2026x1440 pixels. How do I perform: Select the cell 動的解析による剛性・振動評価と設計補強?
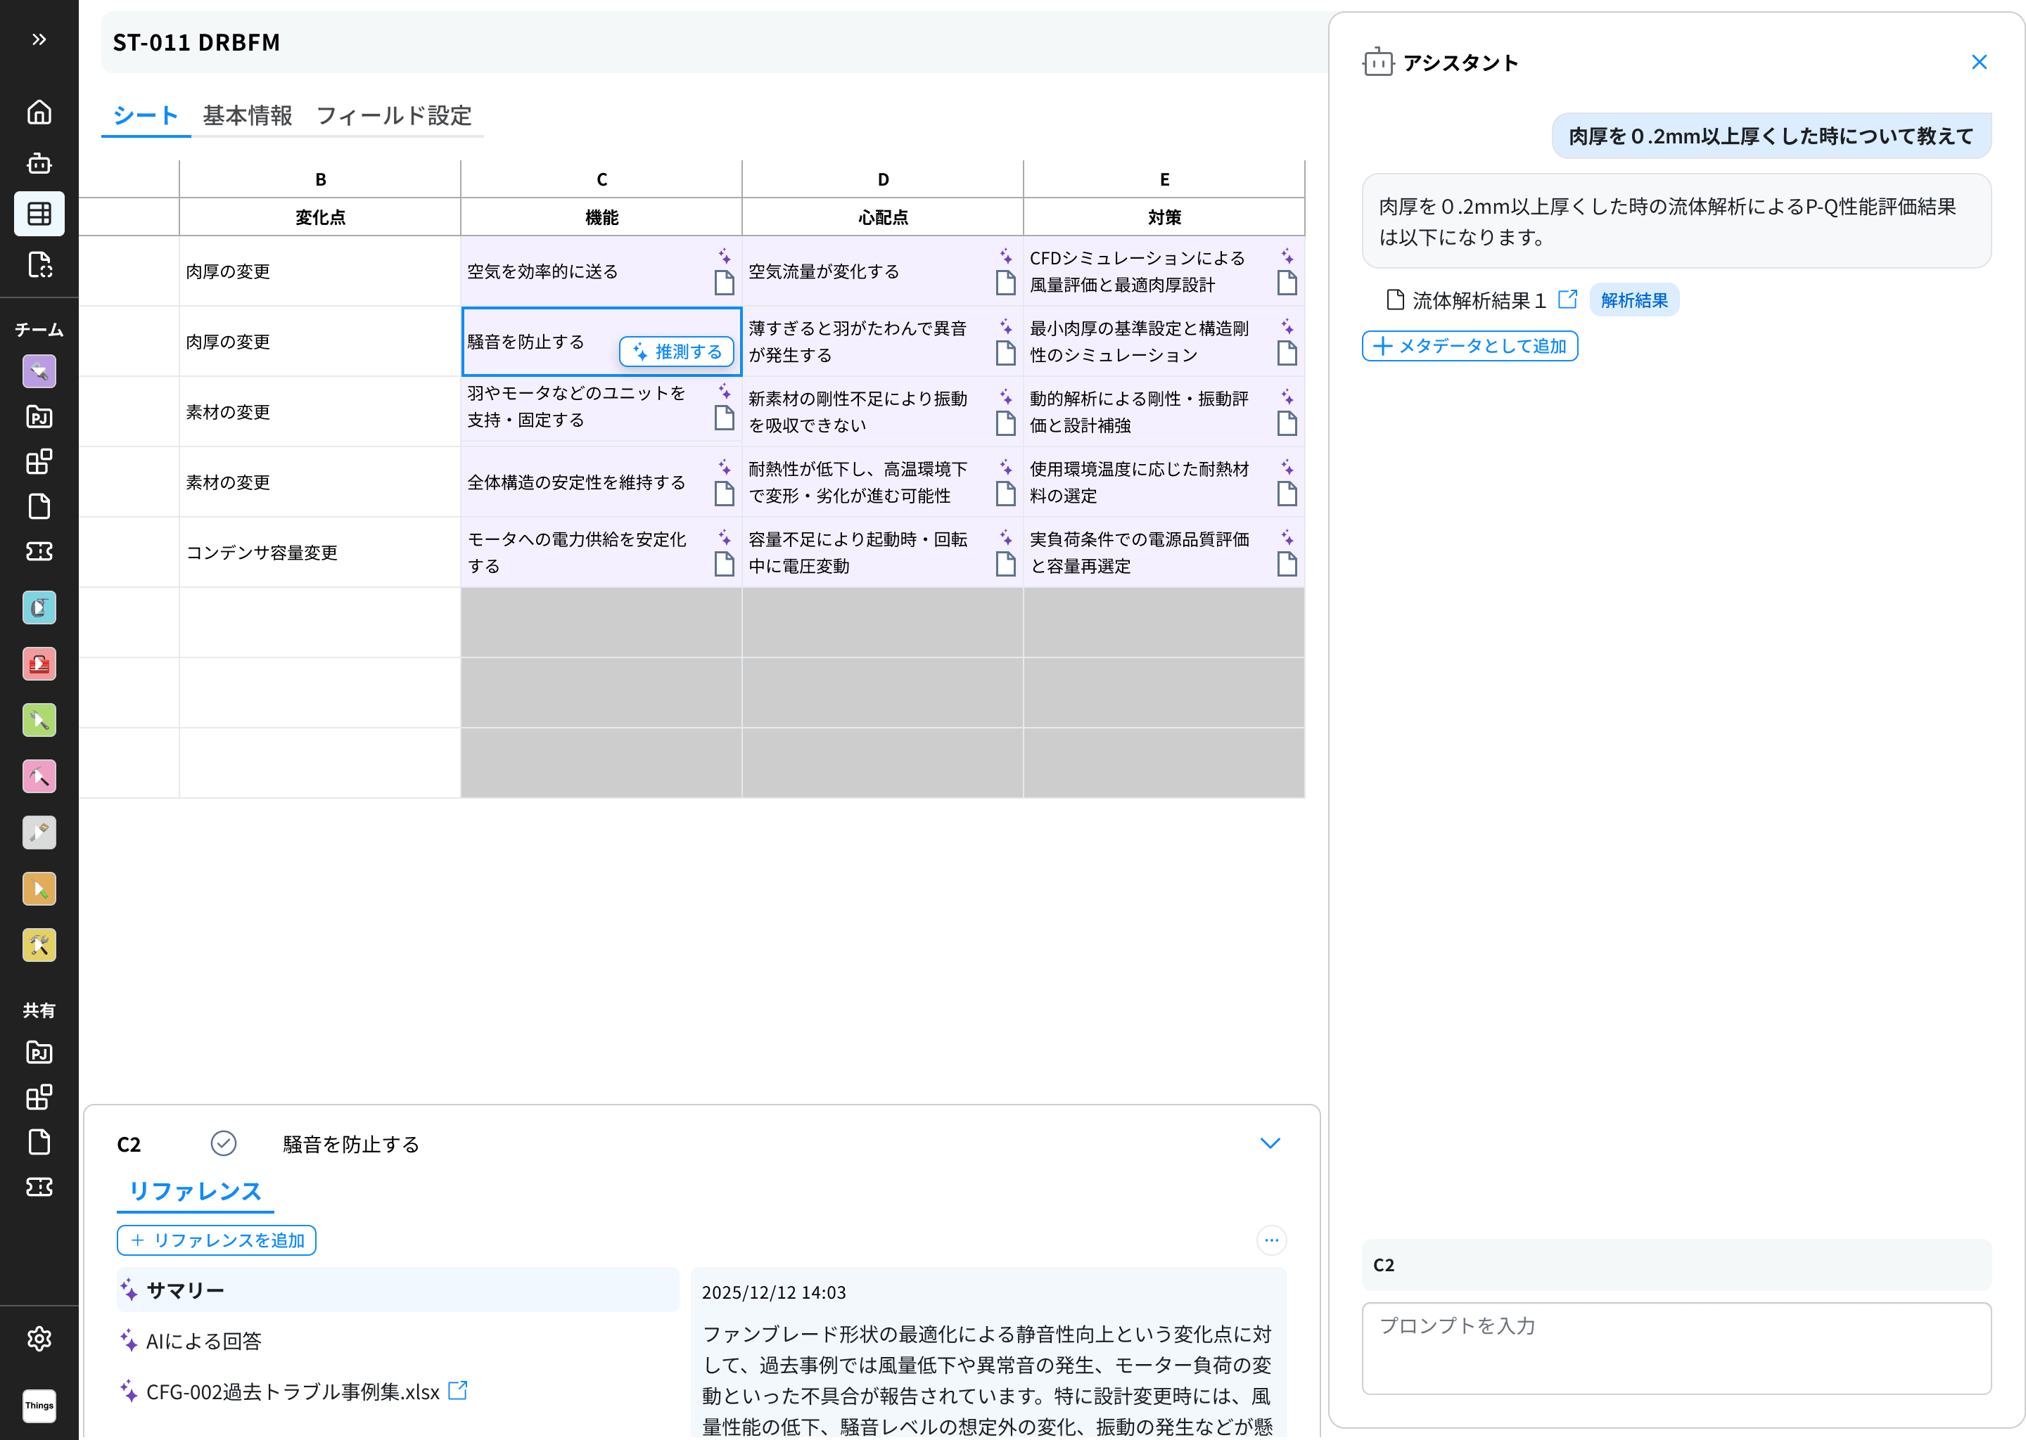(1164, 412)
